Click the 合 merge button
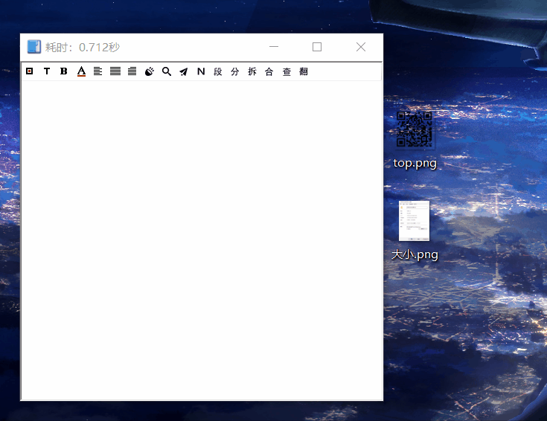 pos(269,71)
